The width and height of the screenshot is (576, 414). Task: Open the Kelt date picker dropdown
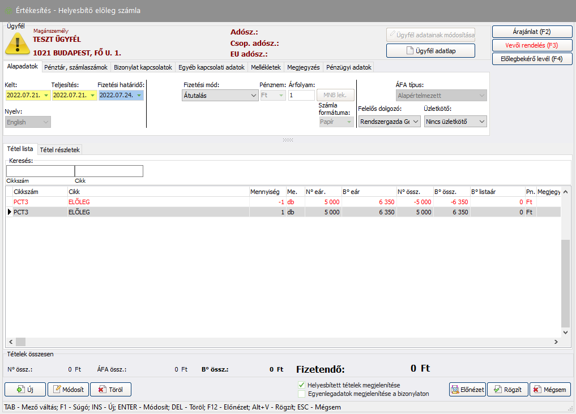[45, 96]
